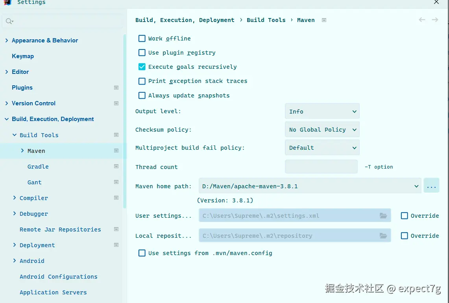This screenshot has height=303, width=449.
Task: Click the settings tree scrollbar
Action: 125,121
